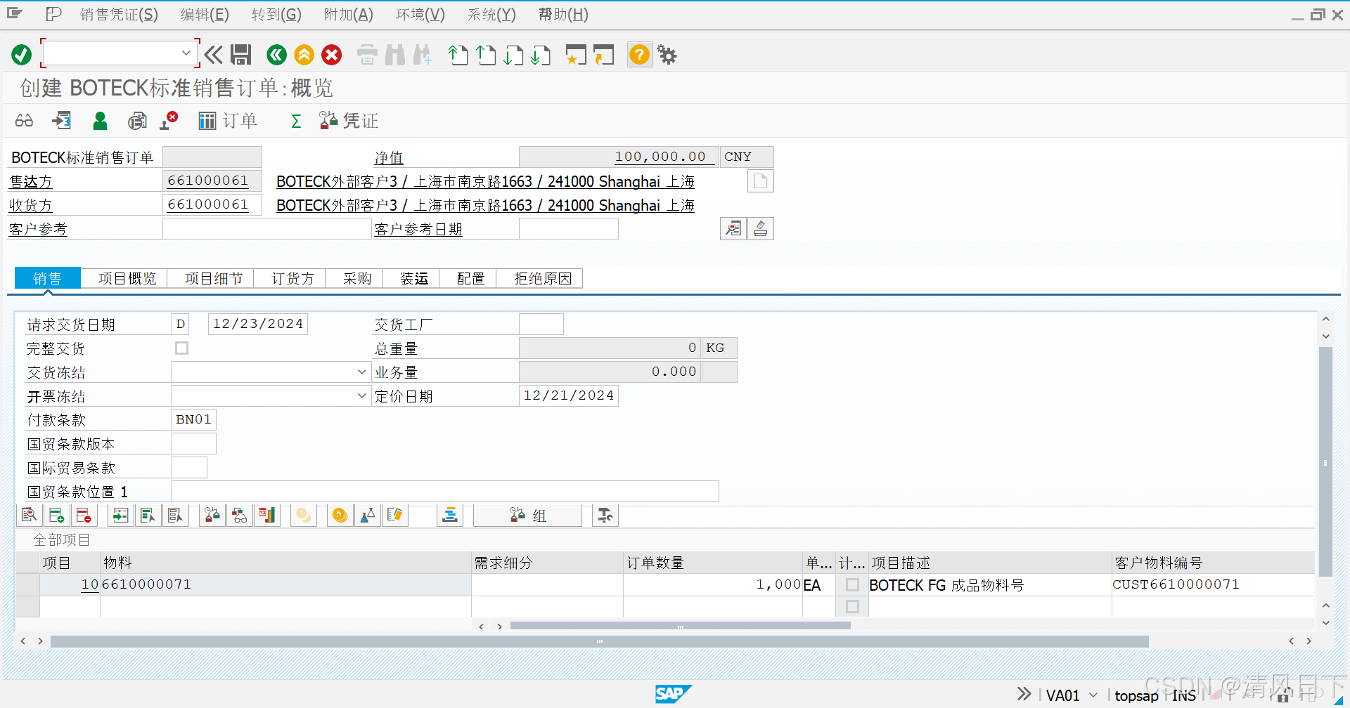Click the delete item row icon with red minus

click(84, 516)
